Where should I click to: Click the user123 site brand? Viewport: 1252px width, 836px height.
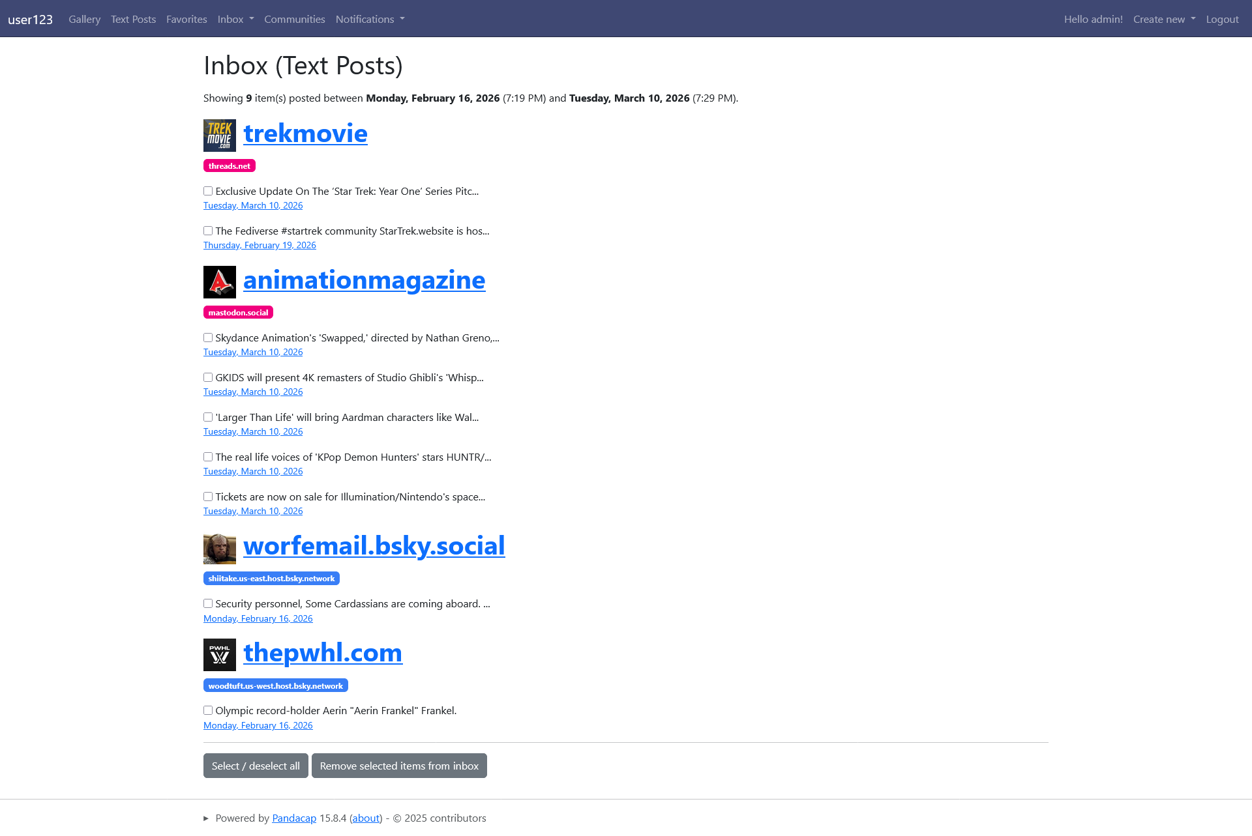click(30, 19)
